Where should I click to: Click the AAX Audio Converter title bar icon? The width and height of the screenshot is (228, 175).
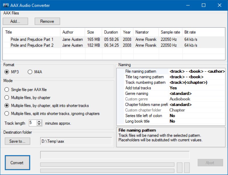pyautogui.click(x=6, y=5)
